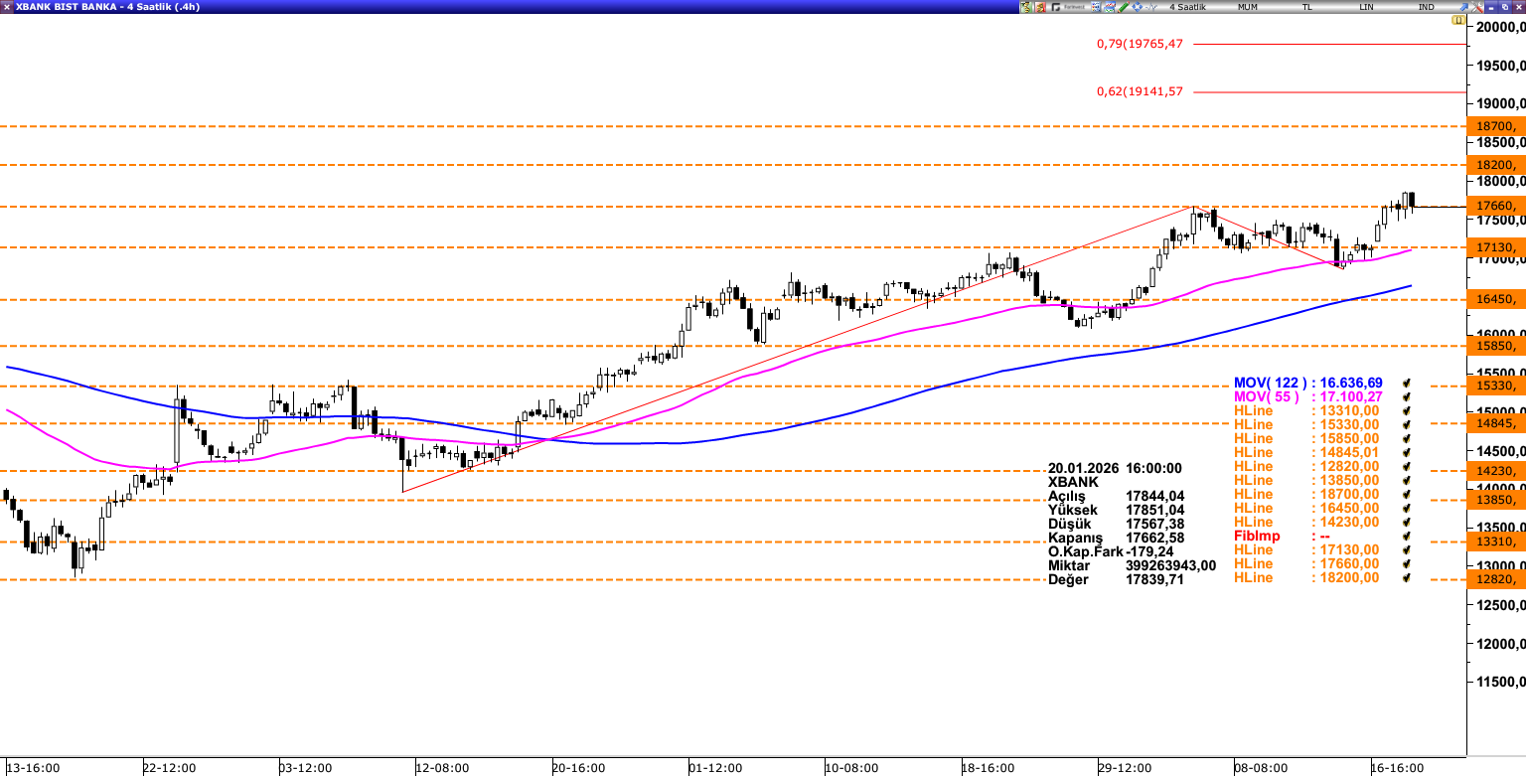
Task: Open the IND indicators menu
Action: [1426, 7]
